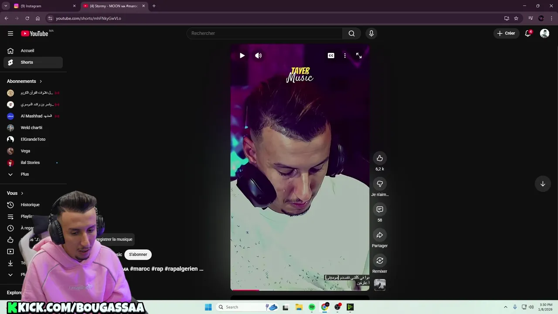This screenshot has height=314, width=558.
Task: Open Historique in the sidebar
Action: click(x=33, y=205)
